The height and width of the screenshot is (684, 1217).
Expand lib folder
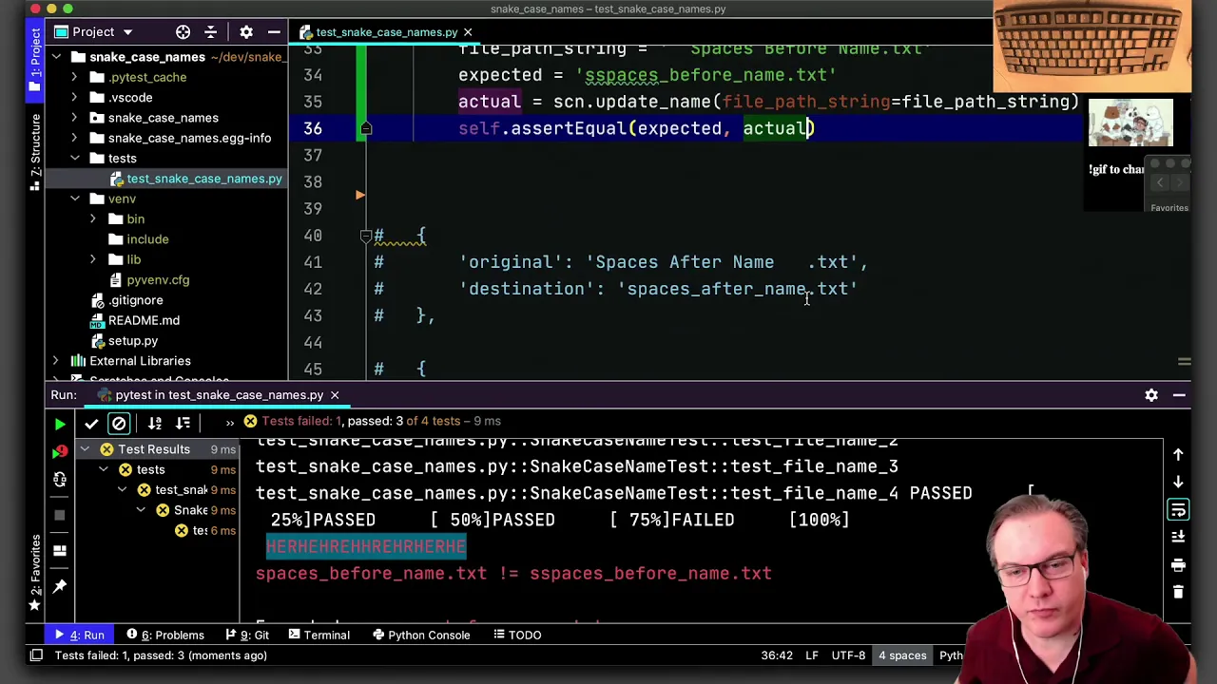pos(92,259)
